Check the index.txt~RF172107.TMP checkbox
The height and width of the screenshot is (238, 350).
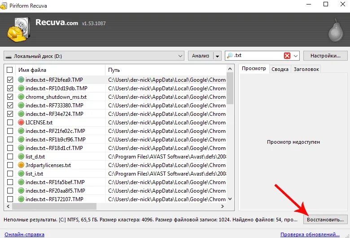(10, 199)
